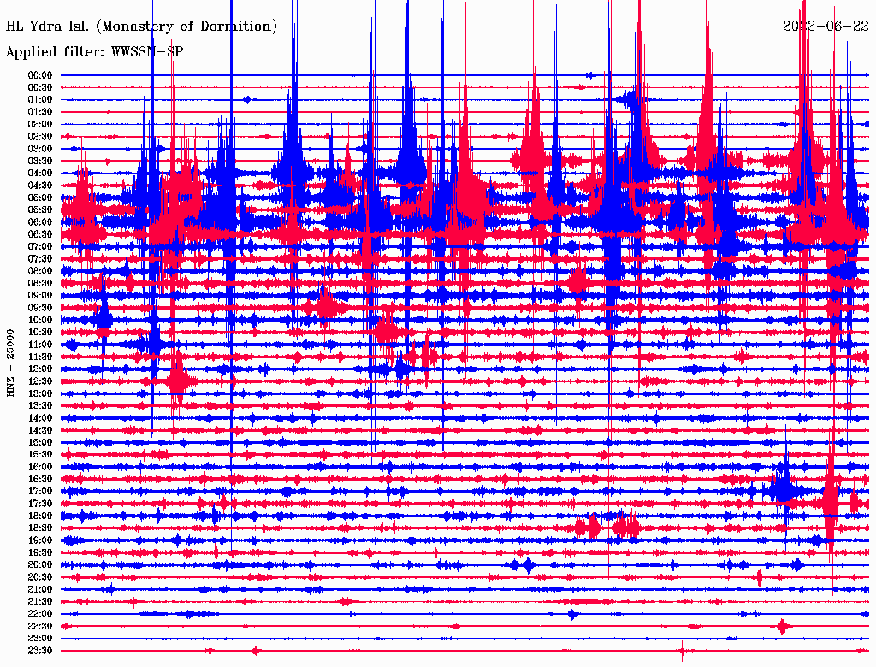Select the 21:00 time label
876x667 pixels.
pos(40,589)
